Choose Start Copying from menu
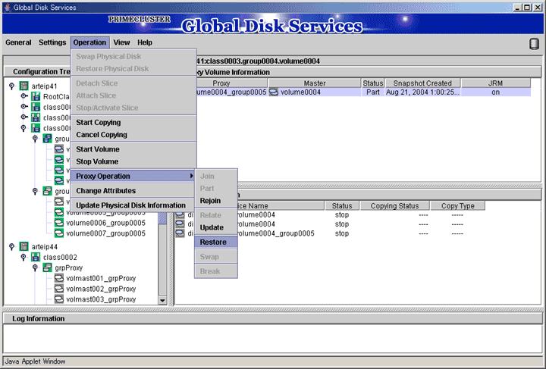Viewport: 546px width, 369px height. point(133,123)
